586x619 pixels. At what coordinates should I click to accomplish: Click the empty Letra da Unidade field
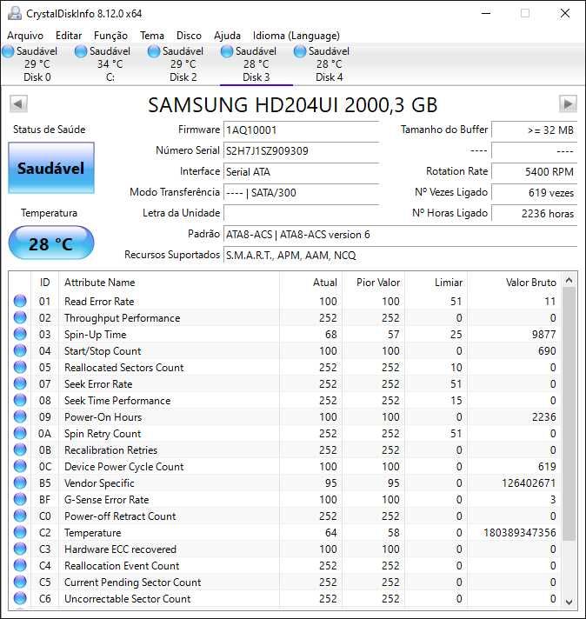(302, 214)
